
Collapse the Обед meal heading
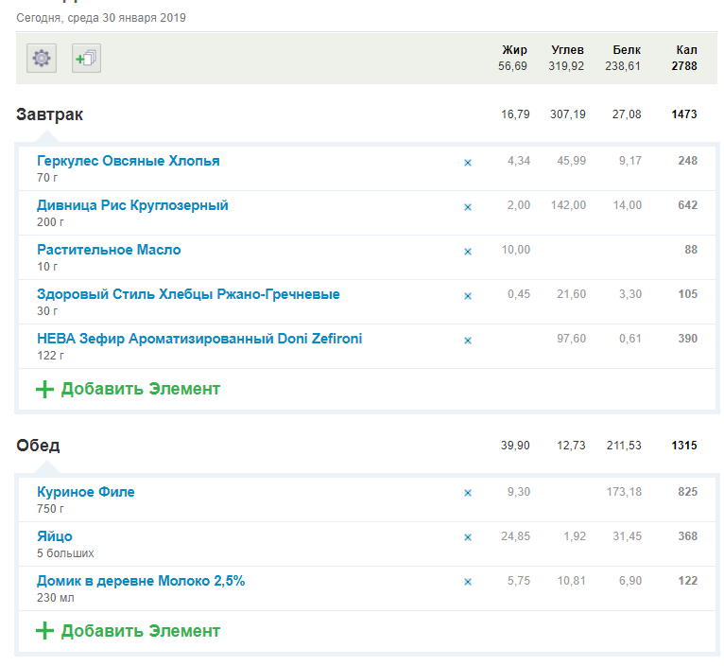tap(38, 446)
